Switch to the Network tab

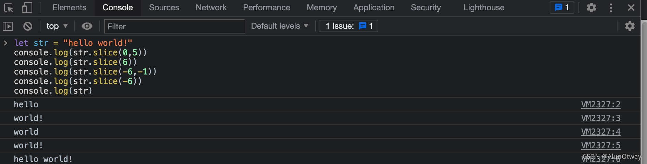pos(211,8)
